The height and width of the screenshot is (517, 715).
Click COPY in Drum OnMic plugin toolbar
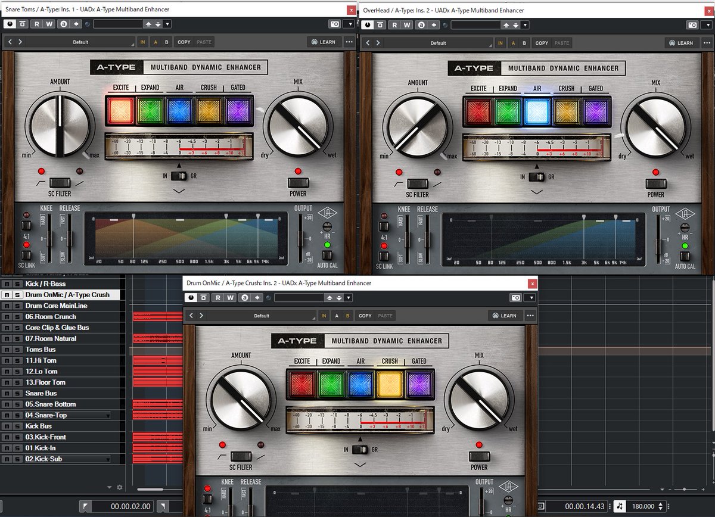365,316
